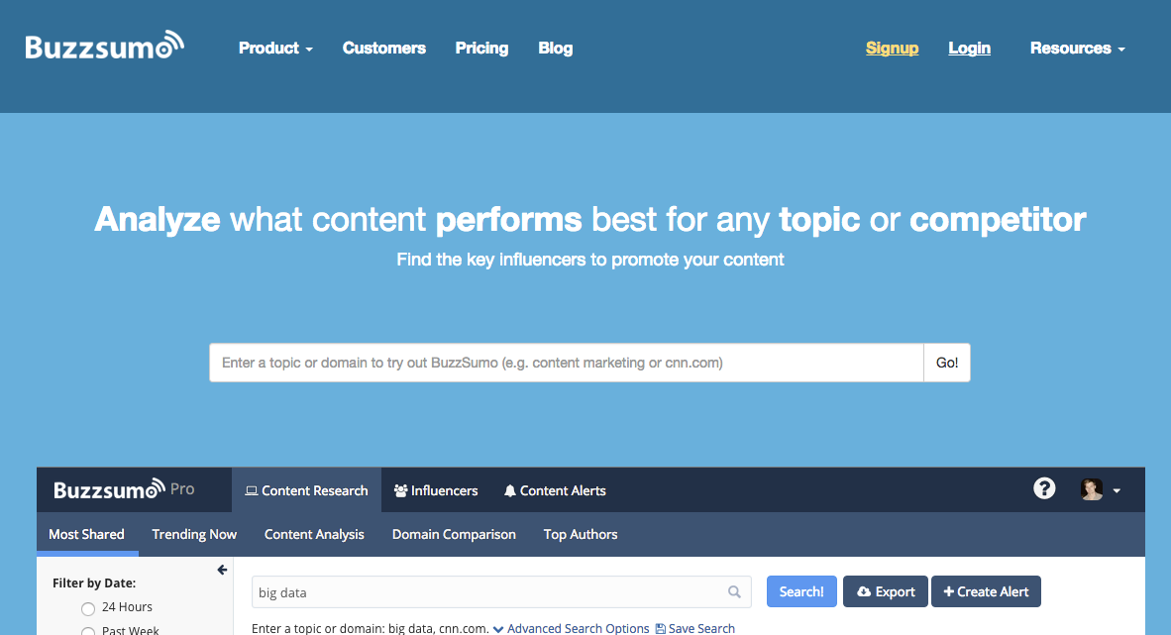This screenshot has height=635, width=1171.
Task: Click the BuzzSumo logo in header
Action: pyautogui.click(x=105, y=46)
